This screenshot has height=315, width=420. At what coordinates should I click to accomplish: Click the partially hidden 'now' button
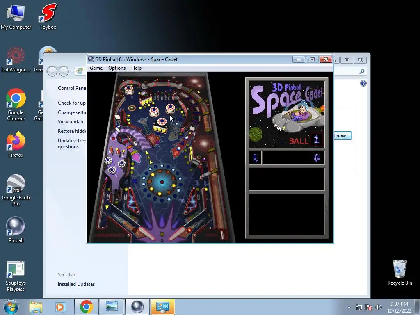tap(342, 136)
